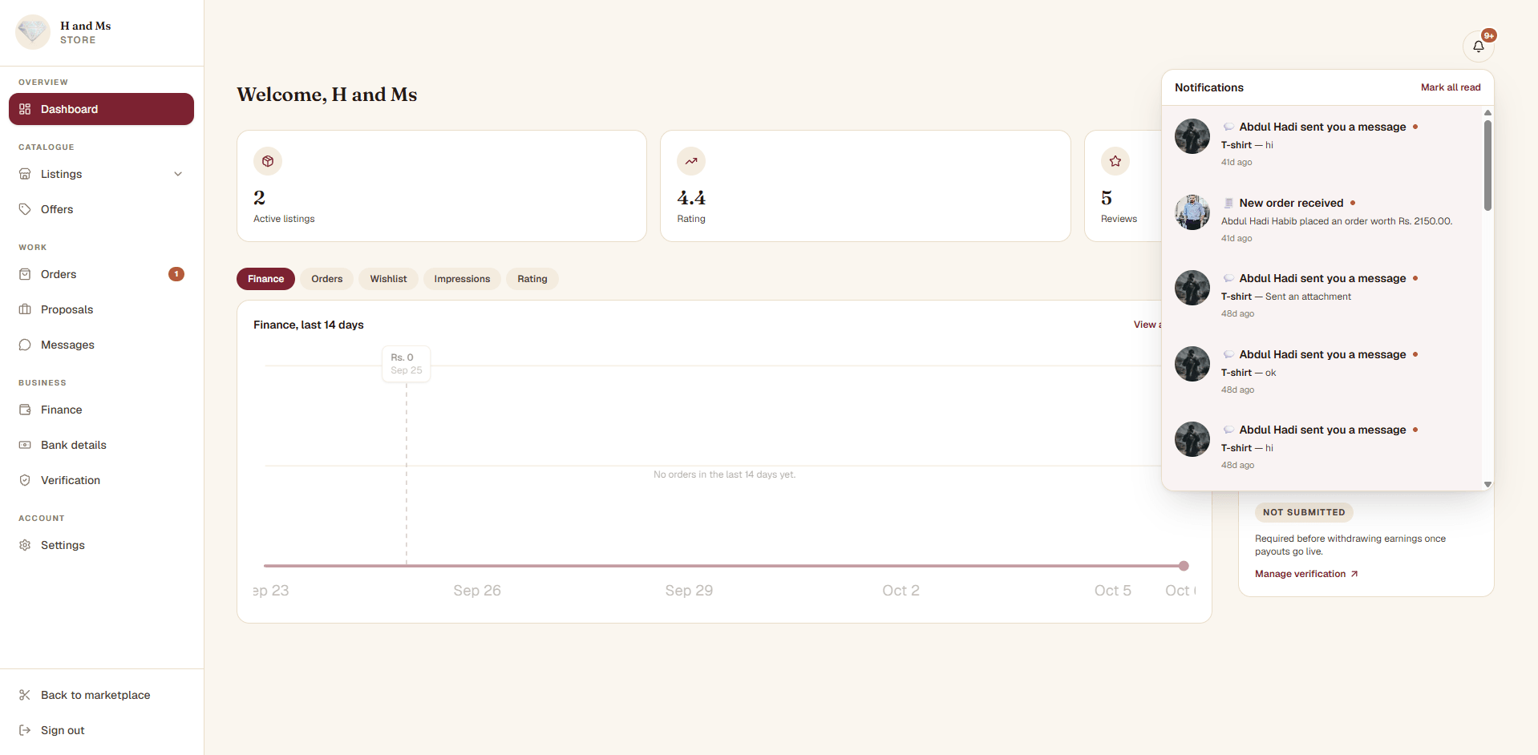Switch to the Impressions chart tab
1538x755 pixels.
pos(462,279)
